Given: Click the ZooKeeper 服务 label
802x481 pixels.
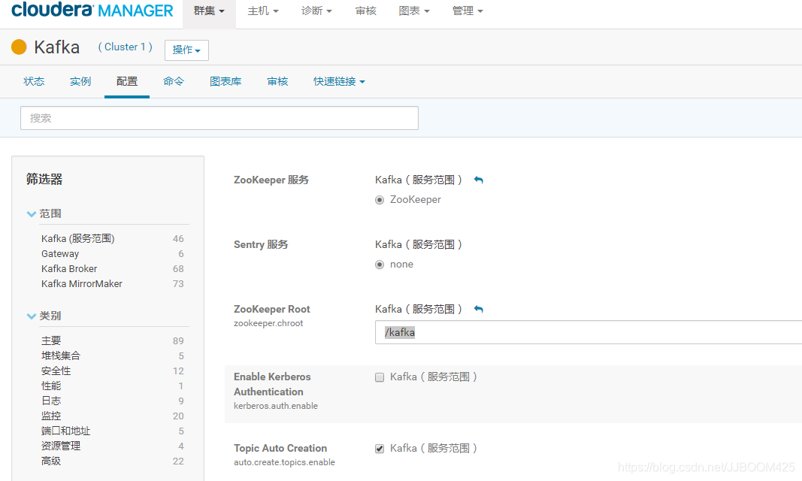Looking at the screenshot, I should coord(271,180).
